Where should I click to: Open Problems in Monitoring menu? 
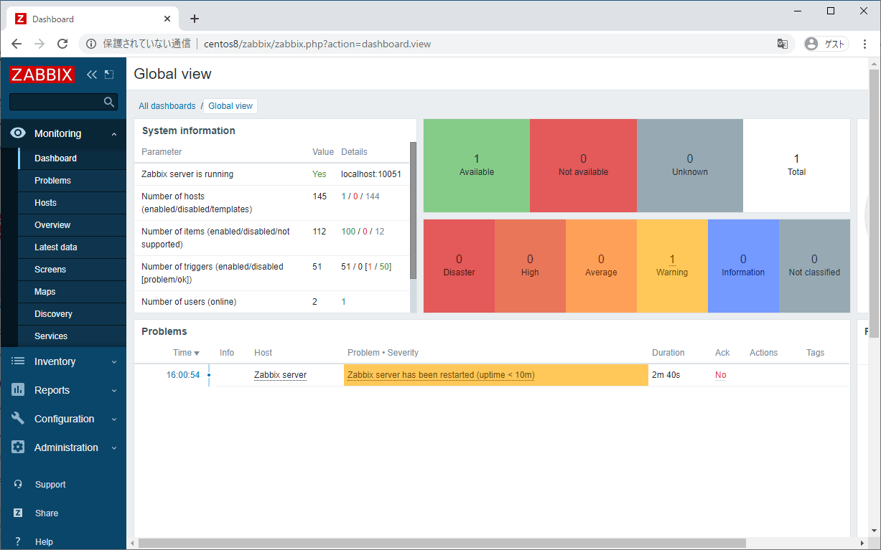point(72,181)
